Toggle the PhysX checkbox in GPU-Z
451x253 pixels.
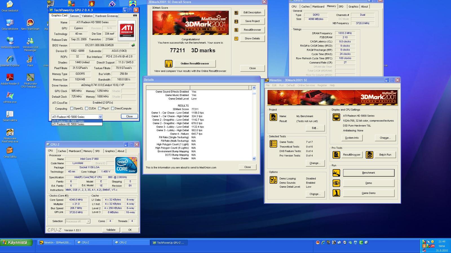(x=100, y=108)
